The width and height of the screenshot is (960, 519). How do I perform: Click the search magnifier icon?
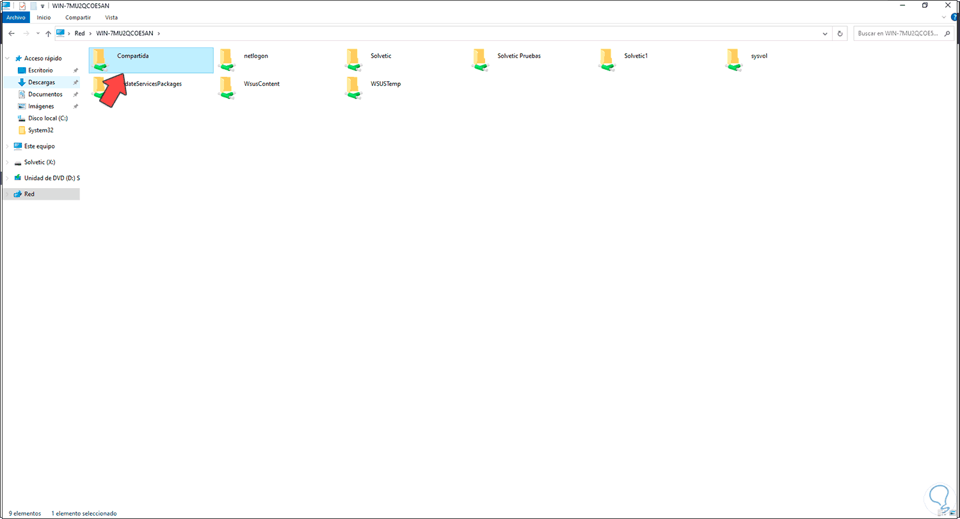coord(947,33)
